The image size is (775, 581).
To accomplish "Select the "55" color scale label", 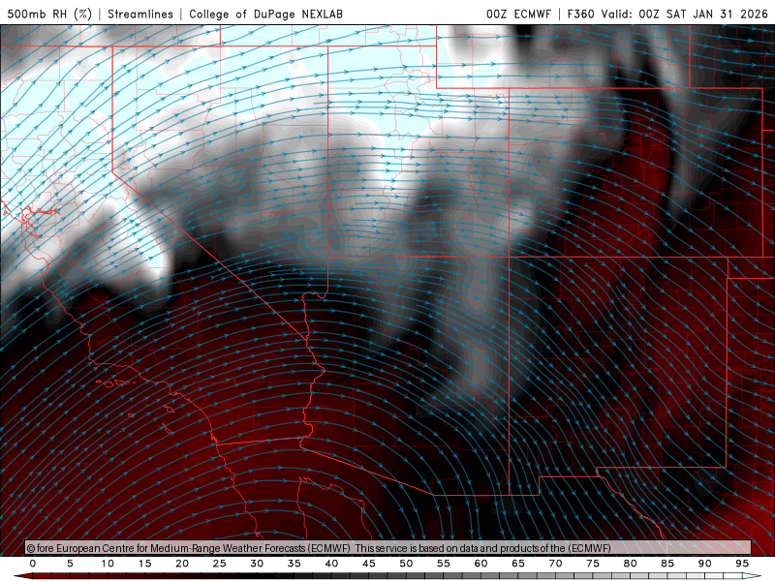I will click(444, 564).
